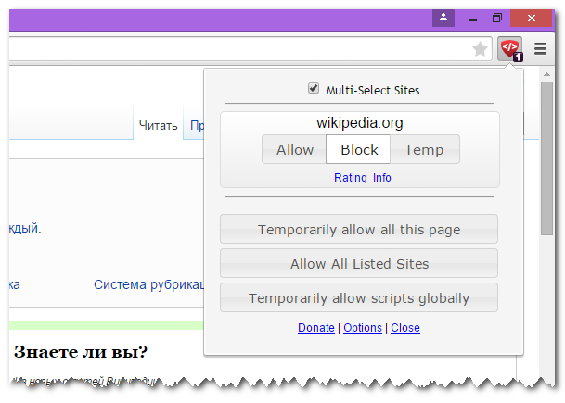Click the Close link in the popup
Viewport: 565px width, 403px height.
405,327
